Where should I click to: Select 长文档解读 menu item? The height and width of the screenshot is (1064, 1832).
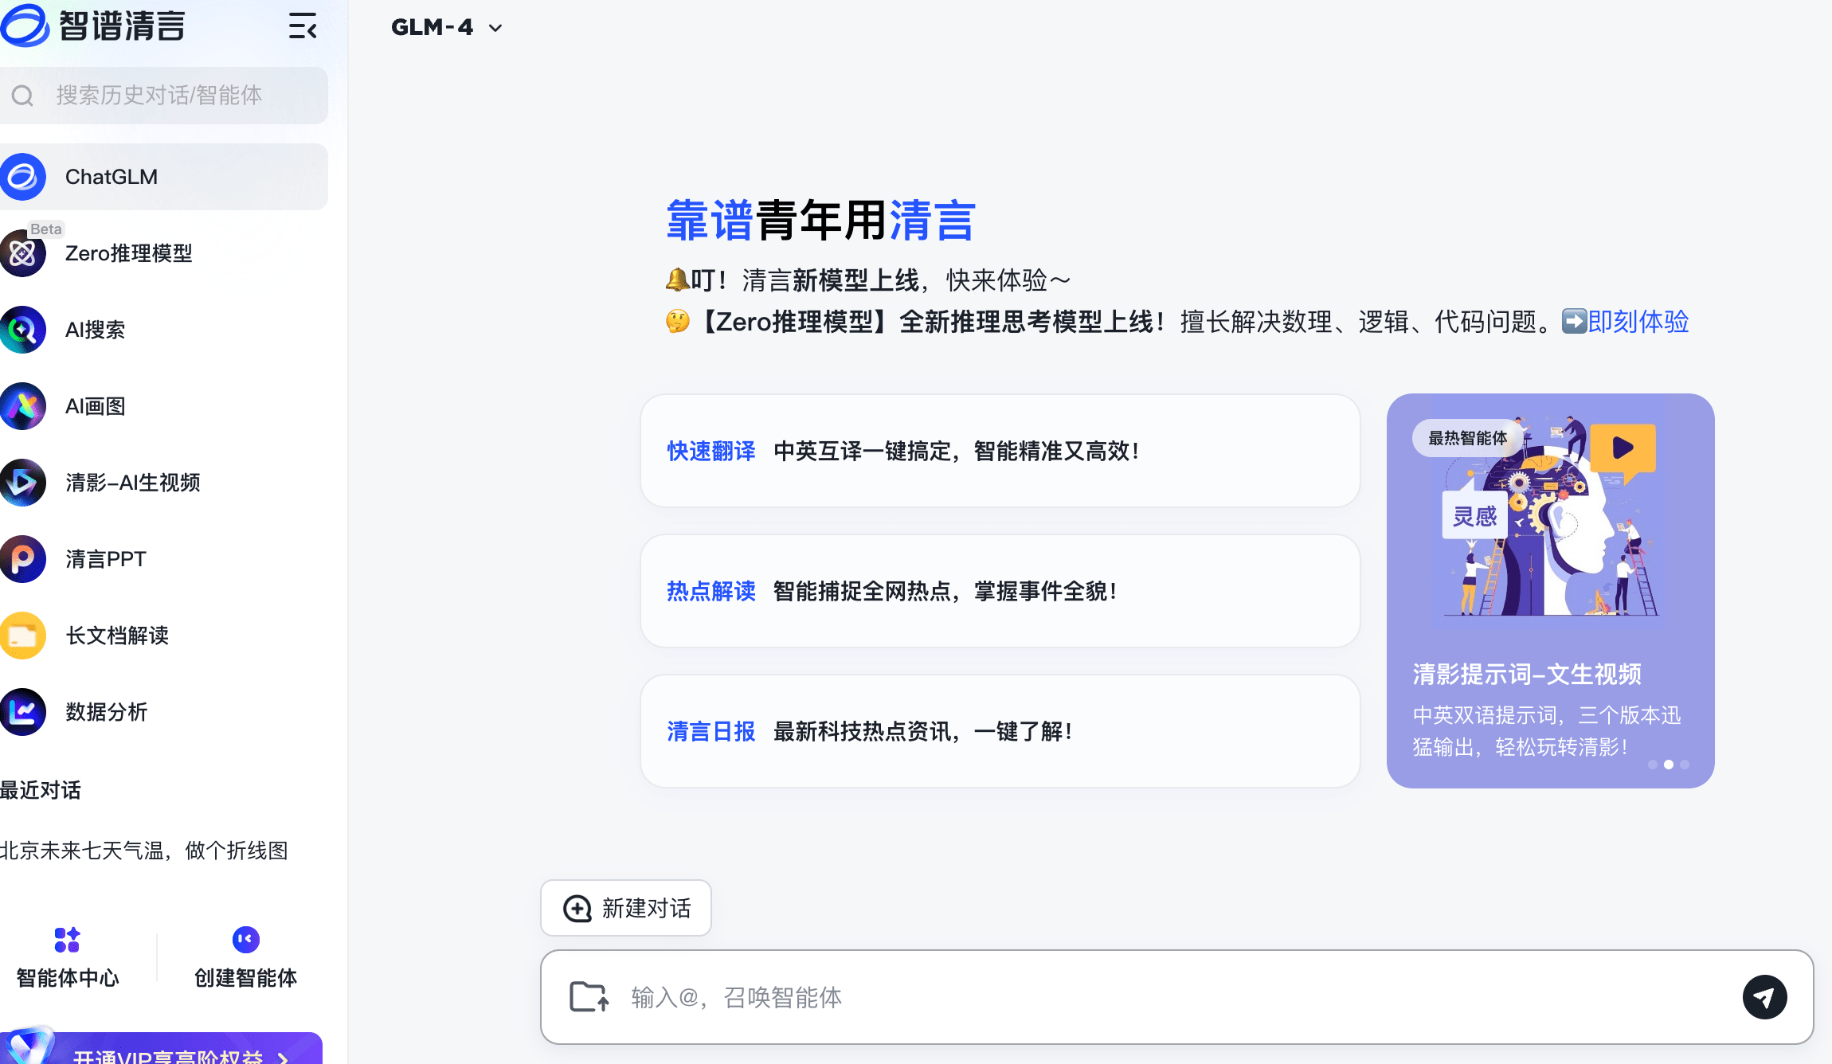[164, 636]
